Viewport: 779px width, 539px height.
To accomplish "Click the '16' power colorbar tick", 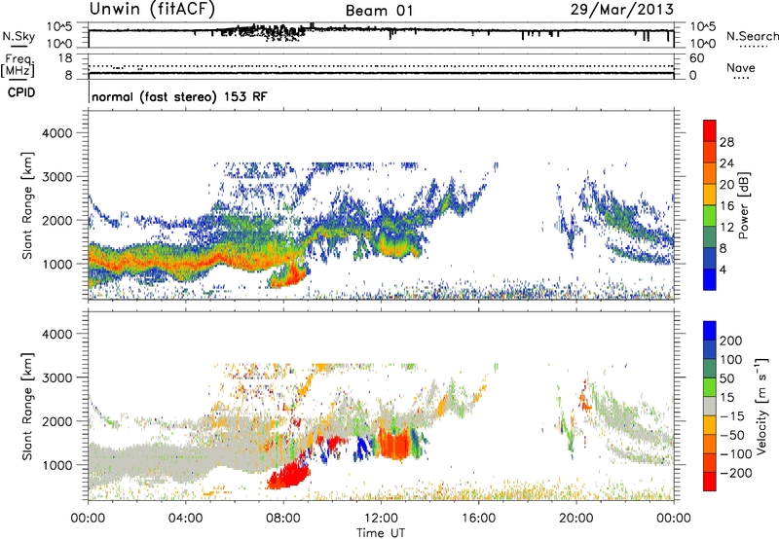I will [x=726, y=206].
